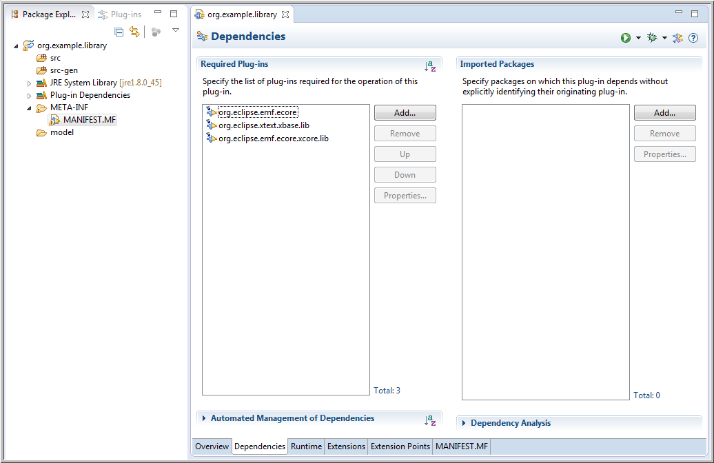Sort Required Plug-ins alphabetically

(430, 66)
